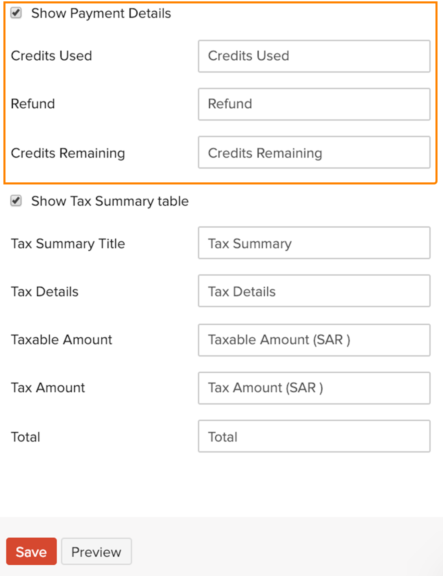The width and height of the screenshot is (443, 576).
Task: Click the Total text input field
Action: click(x=314, y=436)
